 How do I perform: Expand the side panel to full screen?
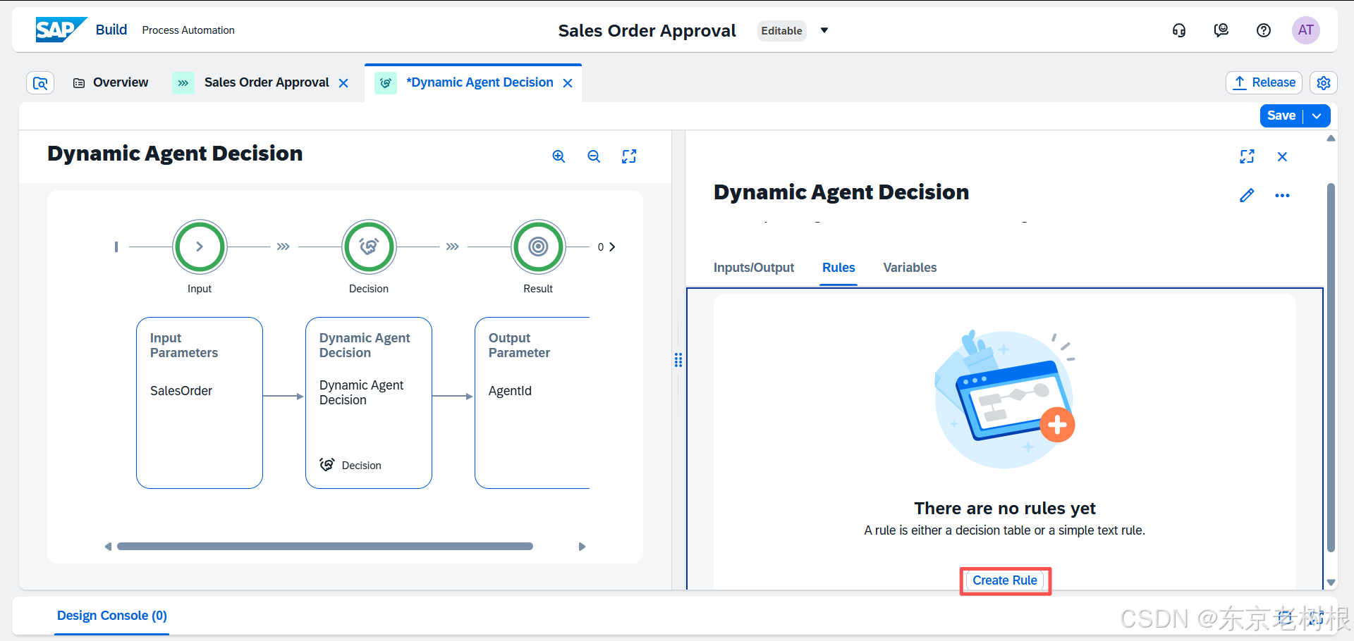tap(1247, 156)
